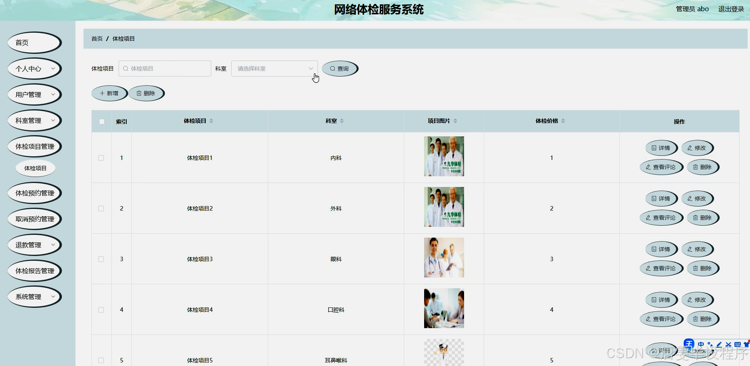
Task: Click the 眼科 cell in row 3
Action: click(336, 259)
